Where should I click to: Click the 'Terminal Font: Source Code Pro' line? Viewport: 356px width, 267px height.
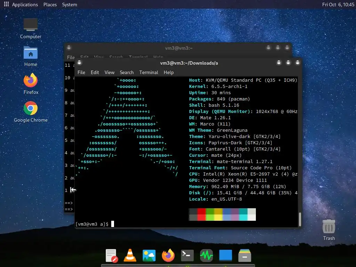pyautogui.click(x=240, y=168)
